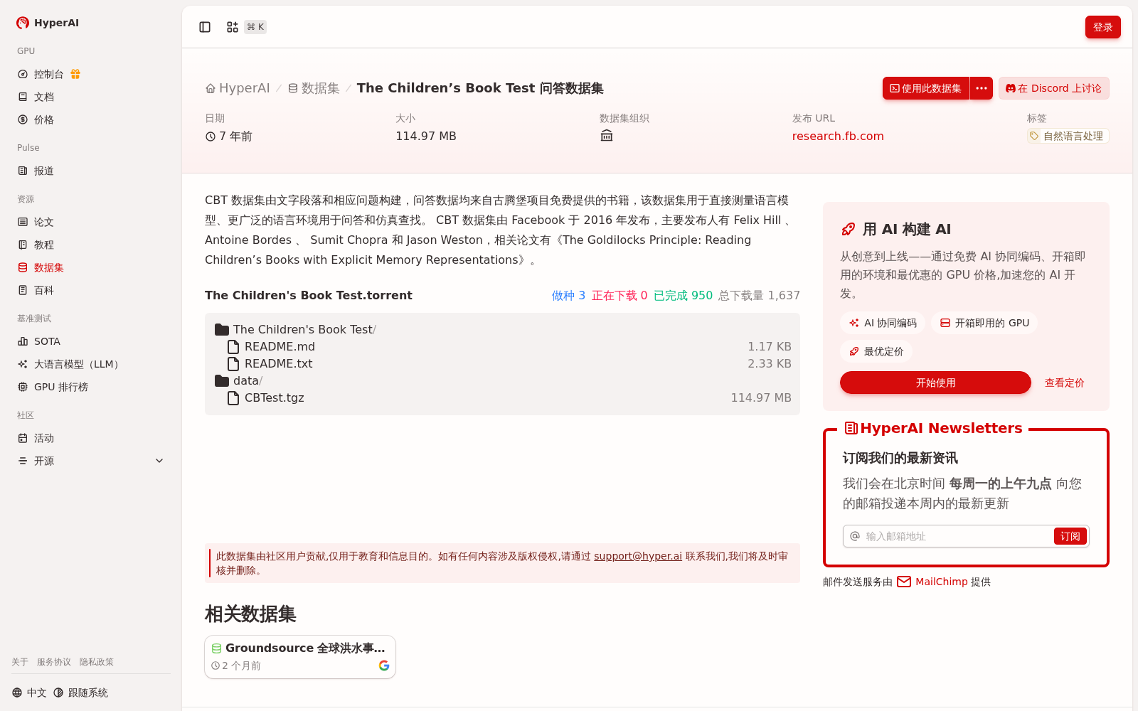
Task: Click the dataset organization building icon
Action: point(607,136)
